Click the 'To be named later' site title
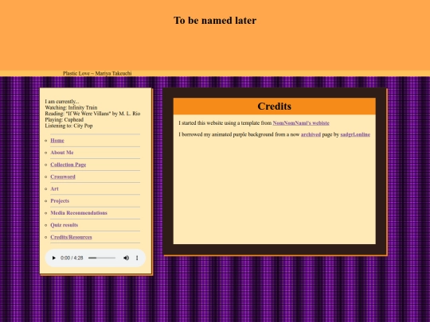 (215, 20)
